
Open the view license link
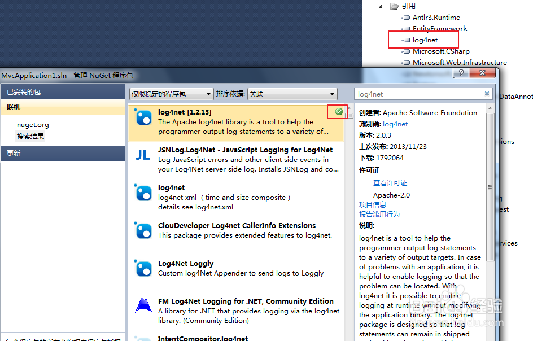(390, 182)
